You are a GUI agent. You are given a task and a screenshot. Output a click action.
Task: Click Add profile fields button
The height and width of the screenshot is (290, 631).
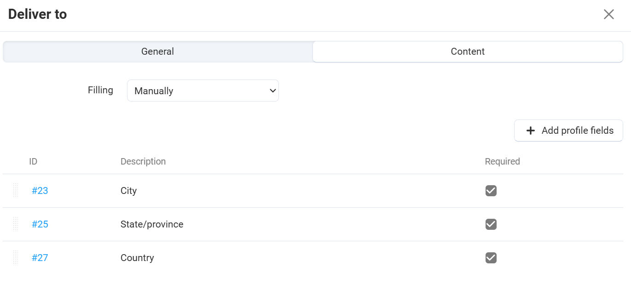tap(568, 131)
